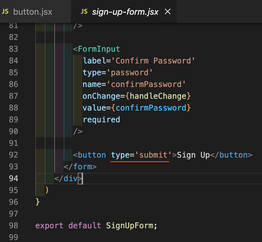Click the value attribute on line 88
Viewport: 262px width, 242px height.
pos(94,108)
